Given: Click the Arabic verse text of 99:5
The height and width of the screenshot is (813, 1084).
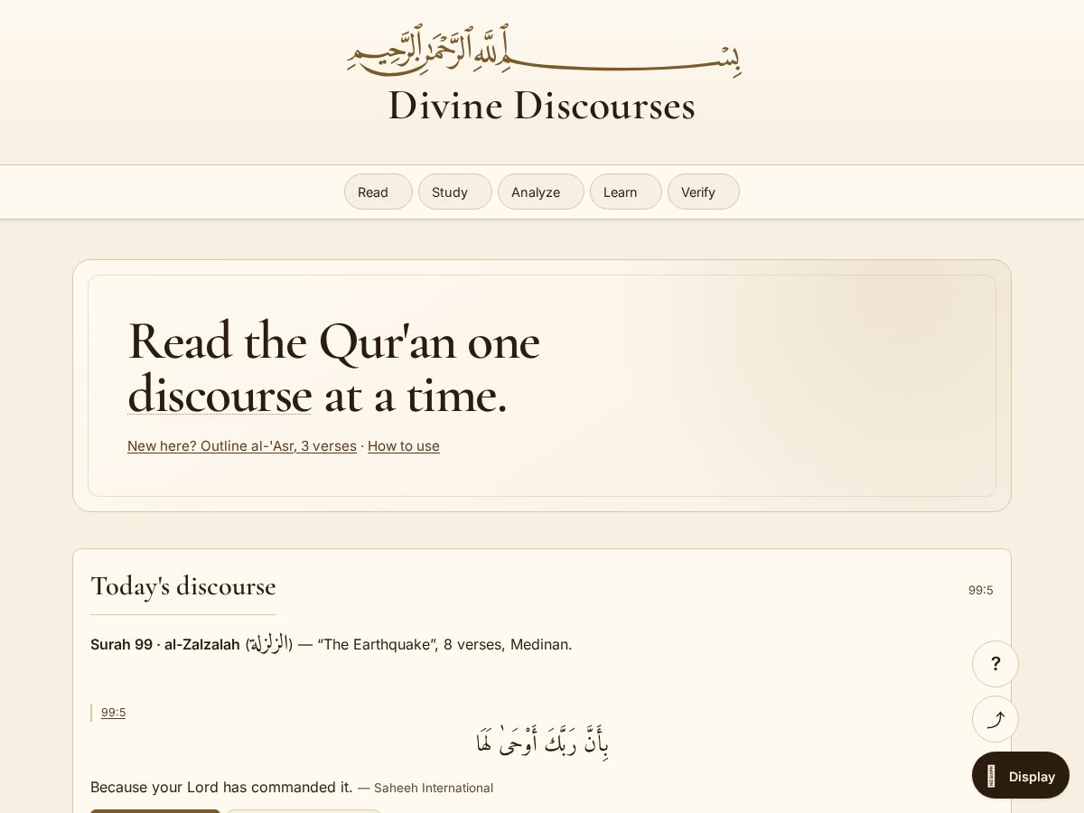Looking at the screenshot, I should [x=542, y=743].
